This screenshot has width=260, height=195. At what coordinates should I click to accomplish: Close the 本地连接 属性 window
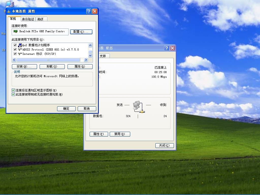[x=95, y=11]
